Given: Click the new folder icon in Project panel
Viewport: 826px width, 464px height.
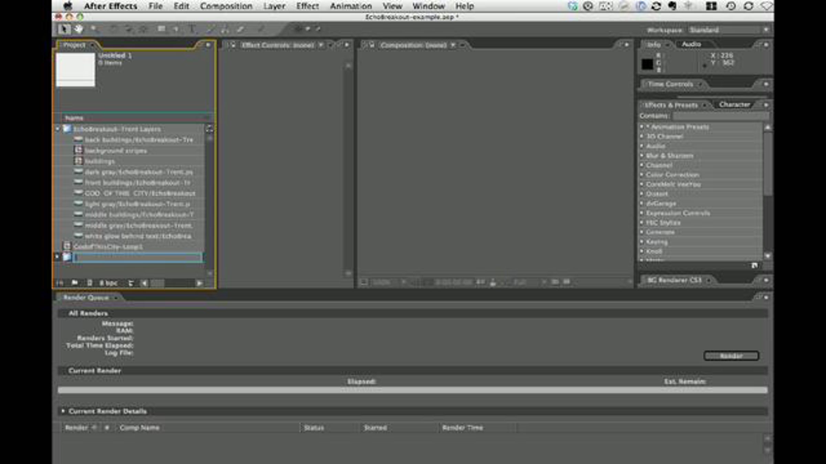Looking at the screenshot, I should coord(74,283).
